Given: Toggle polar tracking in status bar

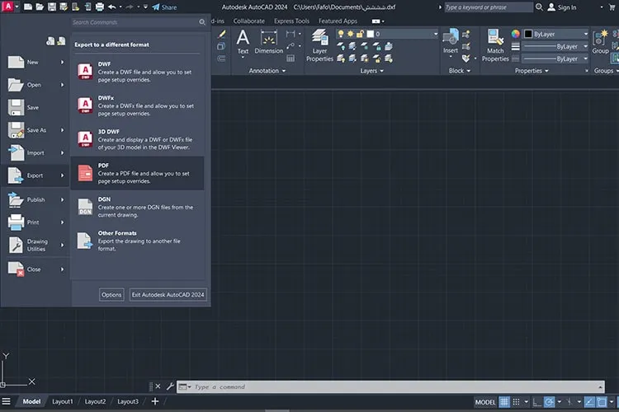Looking at the screenshot, I should (549, 402).
